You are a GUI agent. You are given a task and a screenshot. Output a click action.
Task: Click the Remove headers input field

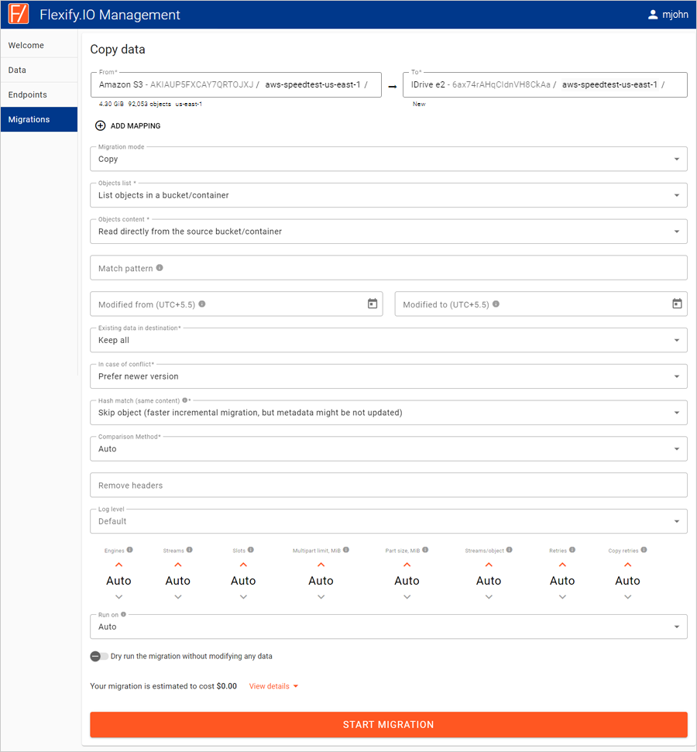coord(389,485)
